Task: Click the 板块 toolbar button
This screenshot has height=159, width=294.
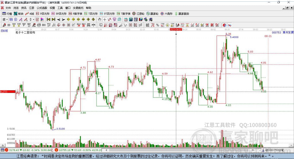Action: click(19, 14)
